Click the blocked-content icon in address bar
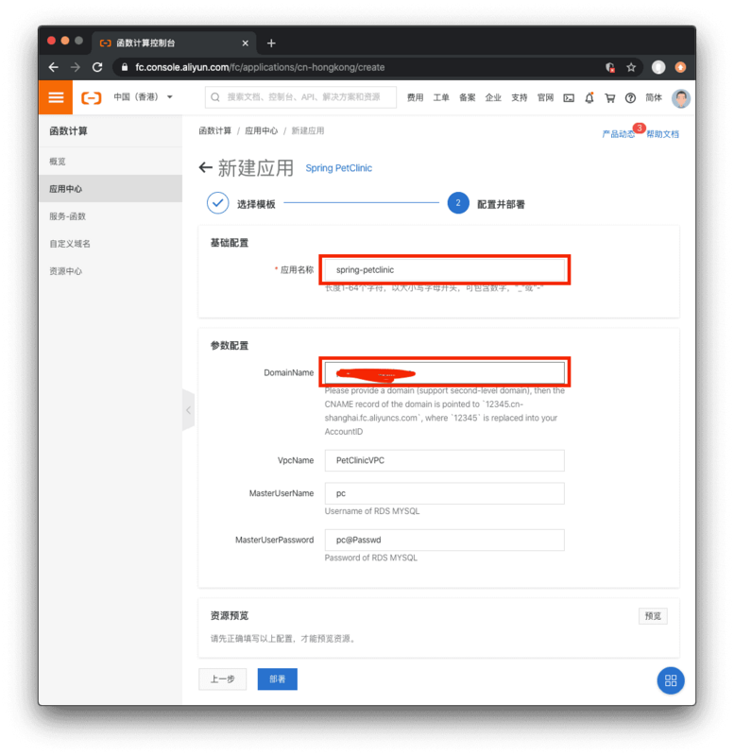 (609, 67)
